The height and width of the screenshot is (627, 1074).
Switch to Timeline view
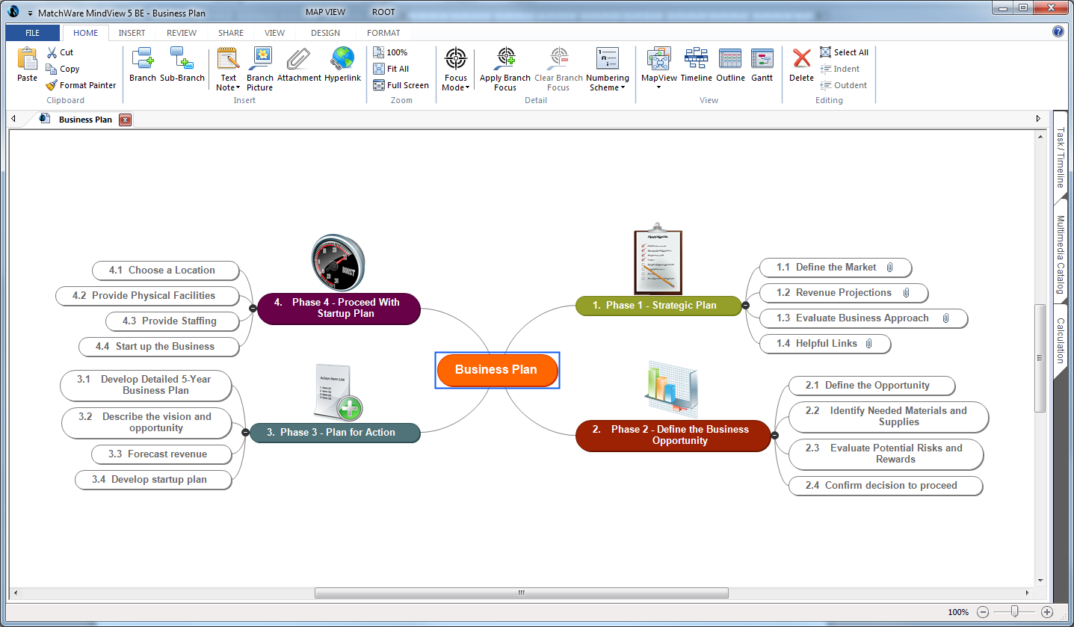pos(695,60)
